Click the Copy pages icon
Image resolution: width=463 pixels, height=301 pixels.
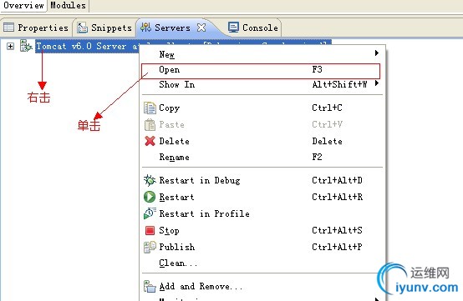point(150,108)
